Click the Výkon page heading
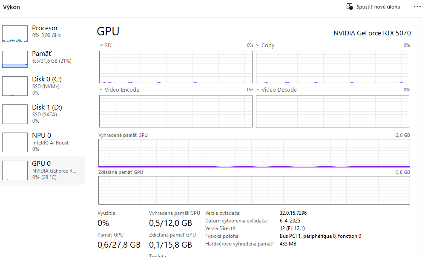The width and height of the screenshot is (422, 257). click(11, 7)
